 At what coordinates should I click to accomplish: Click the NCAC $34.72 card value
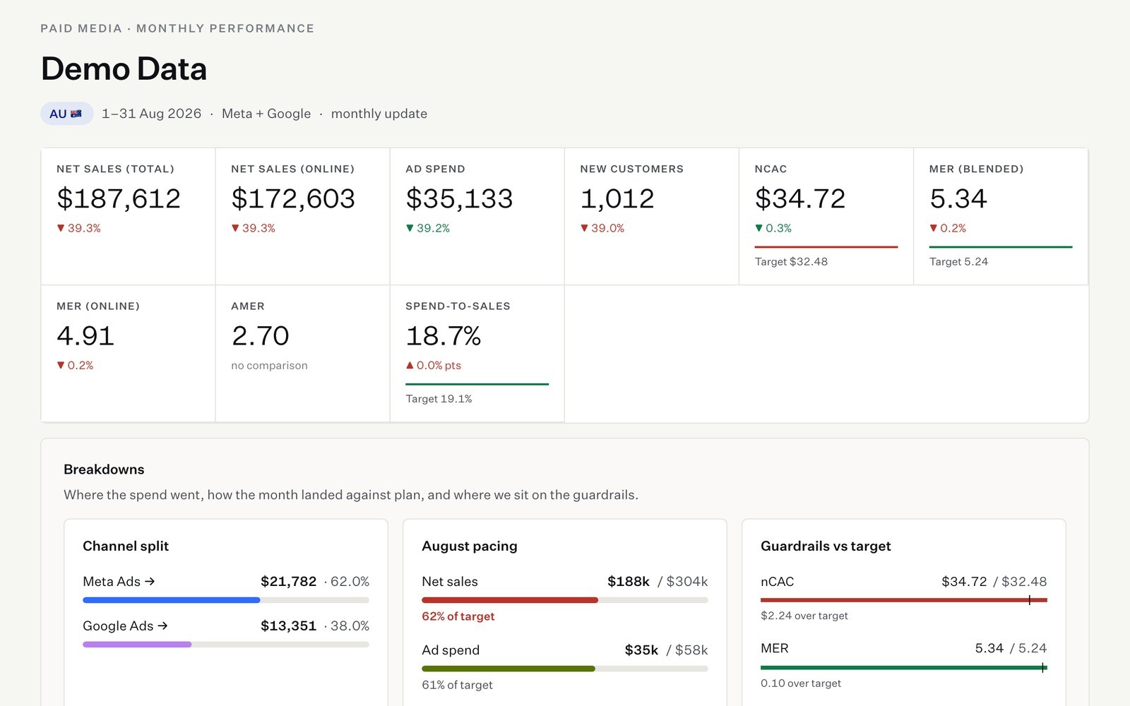(x=800, y=198)
